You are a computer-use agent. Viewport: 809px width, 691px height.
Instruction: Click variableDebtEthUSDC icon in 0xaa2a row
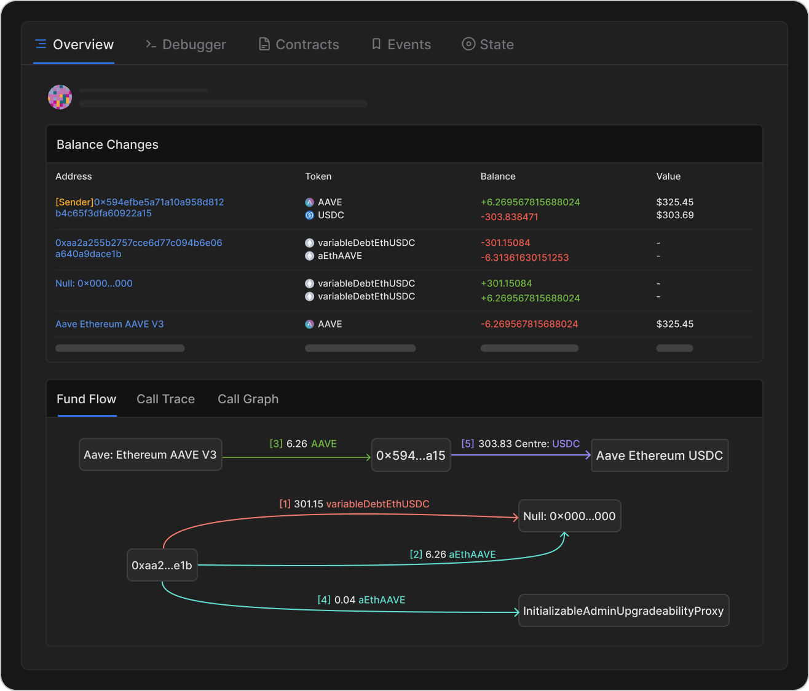coord(310,243)
